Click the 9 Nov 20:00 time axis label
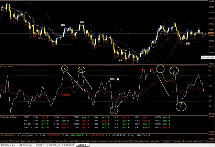This screenshot has width=215, height=147. (x=14, y=141)
